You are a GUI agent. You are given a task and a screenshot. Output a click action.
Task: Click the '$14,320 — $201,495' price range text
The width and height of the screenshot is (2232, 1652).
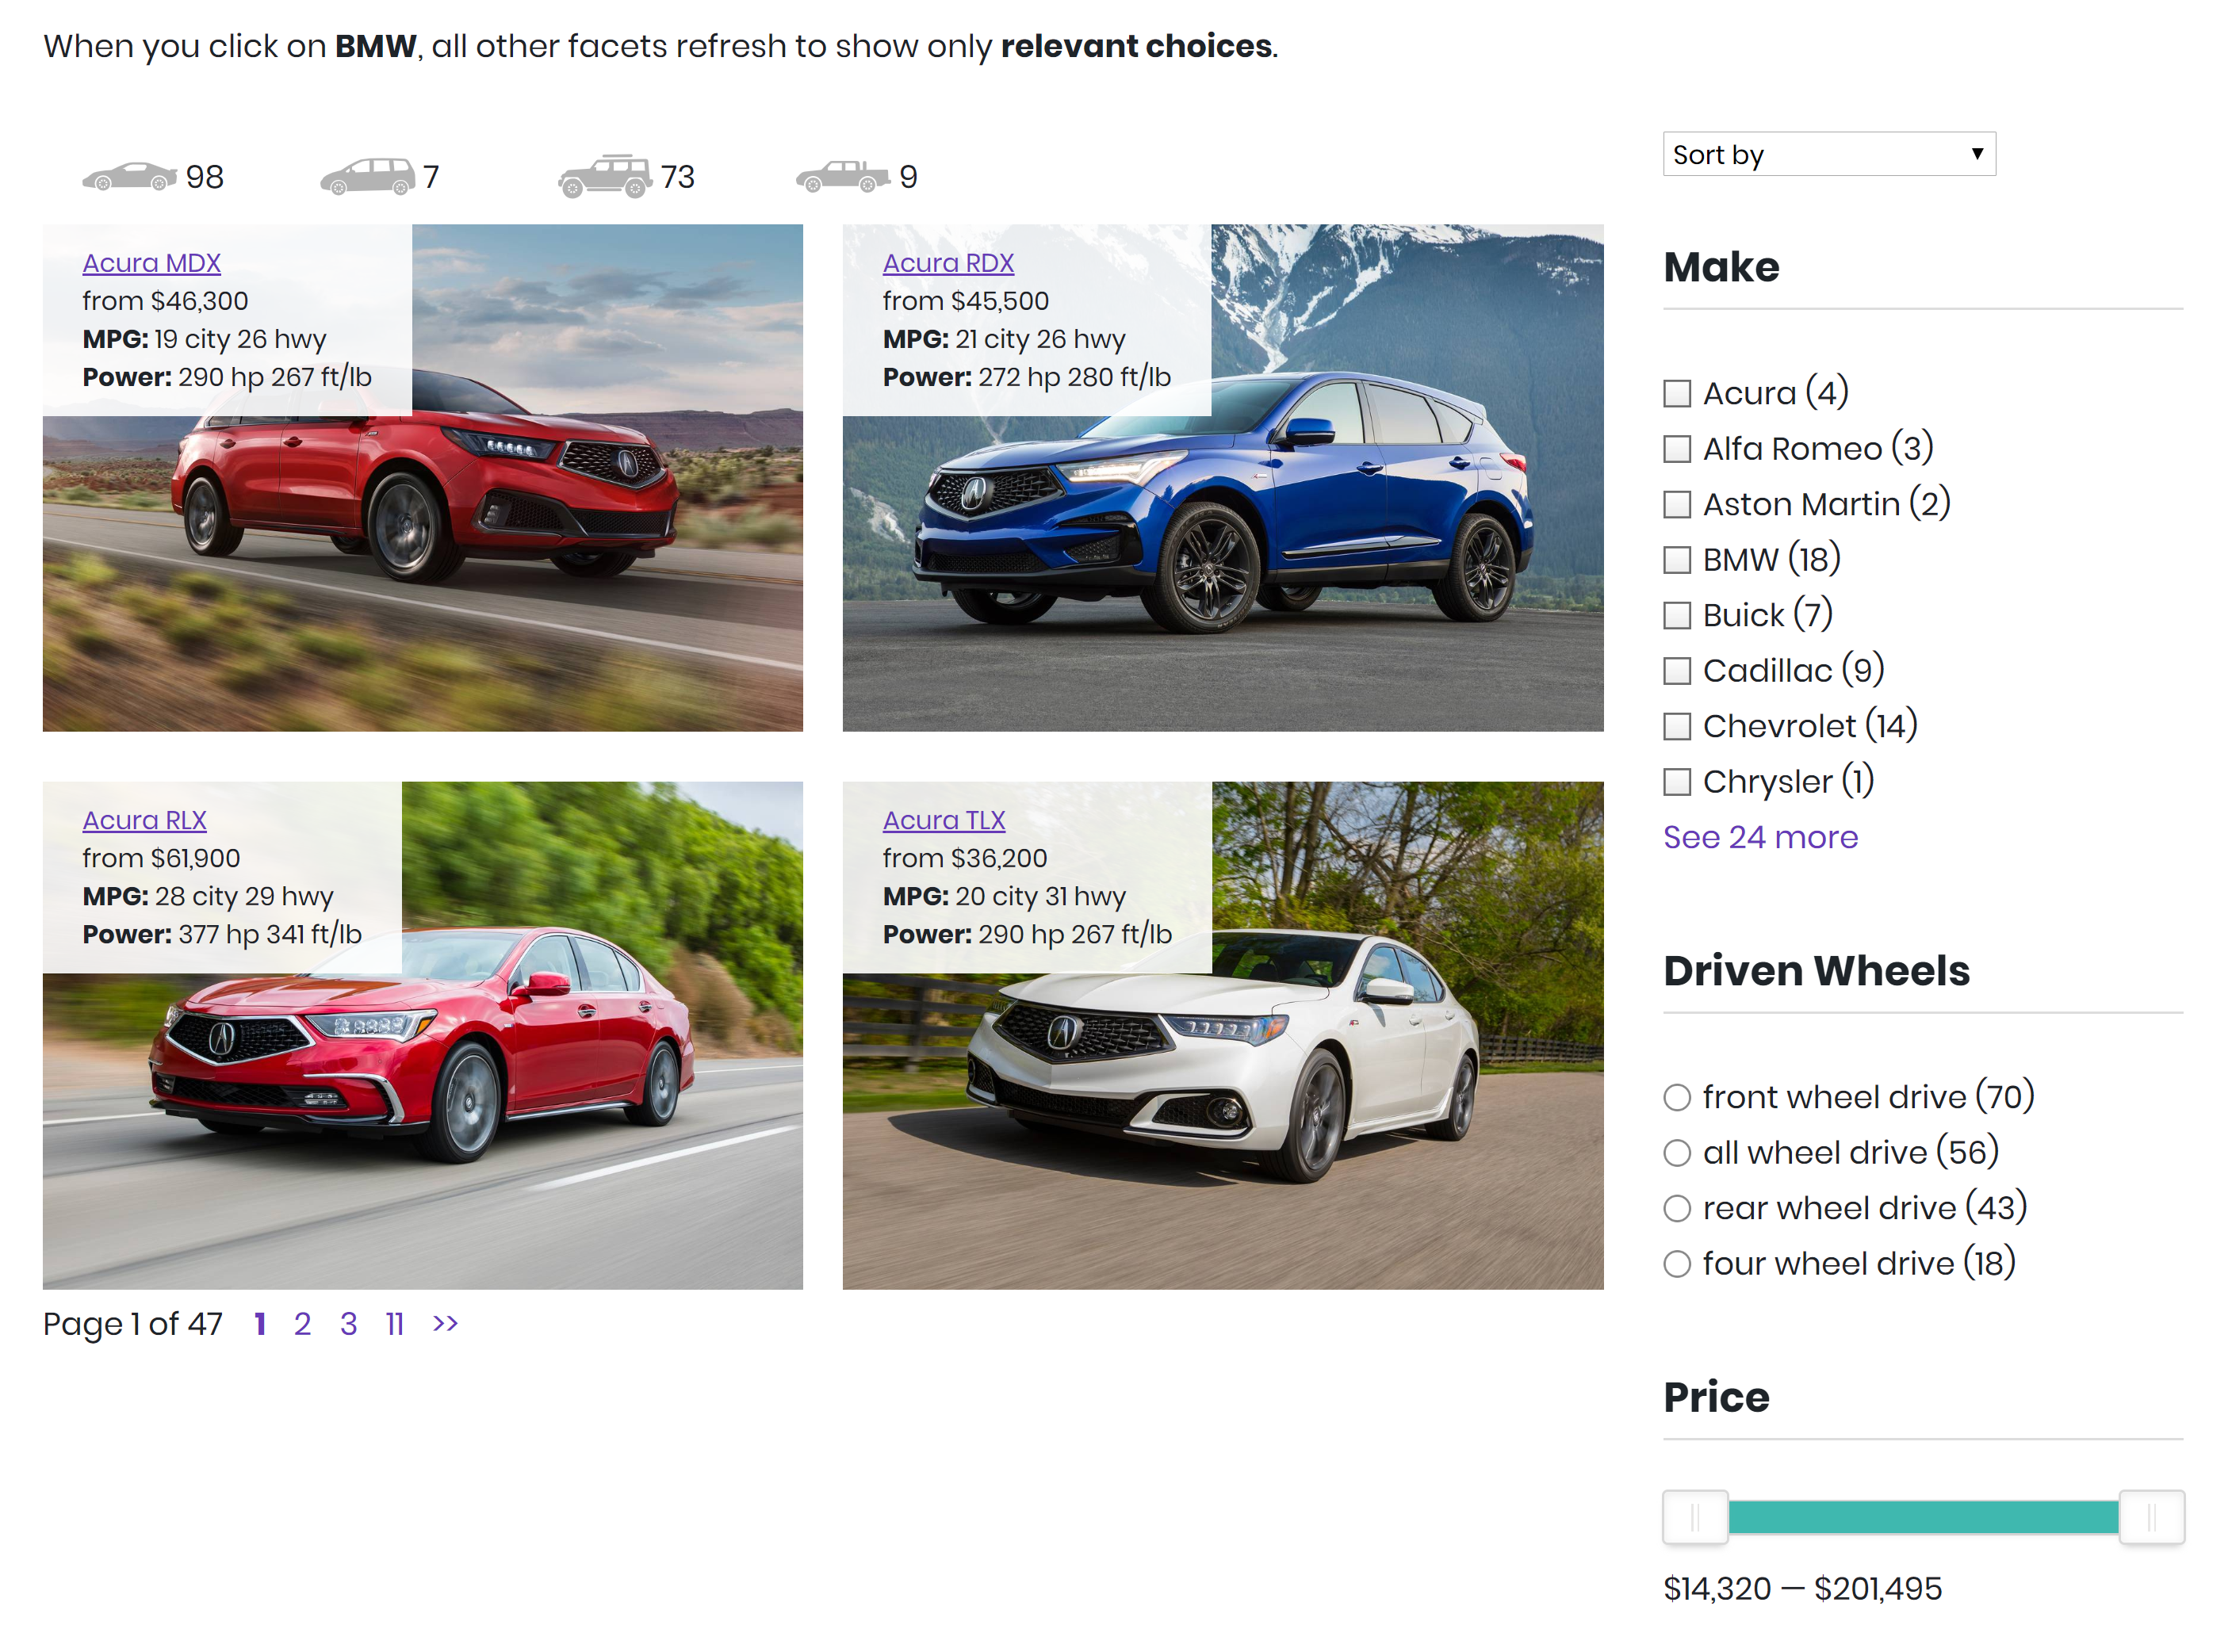[x=1803, y=1589]
